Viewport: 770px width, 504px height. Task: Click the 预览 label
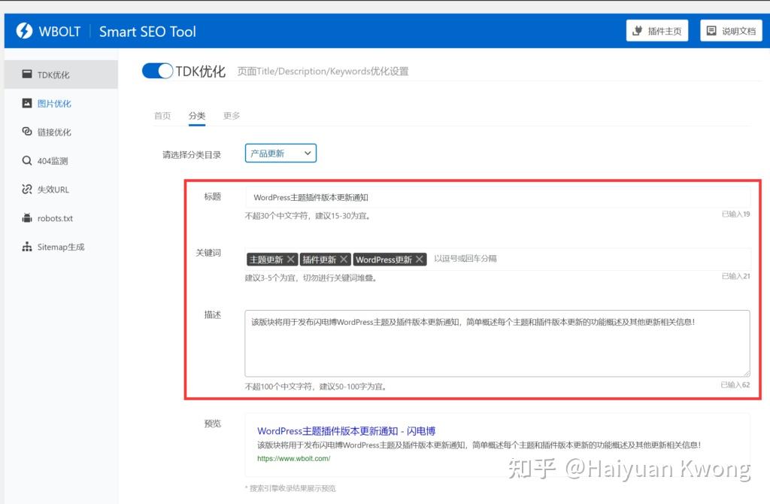point(213,424)
